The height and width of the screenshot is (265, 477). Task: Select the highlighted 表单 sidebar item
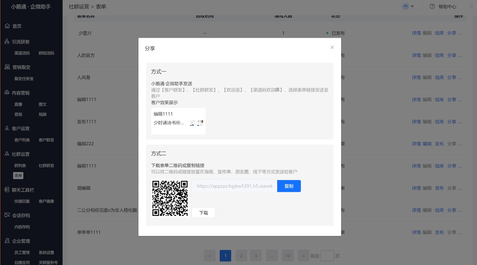coord(18,176)
